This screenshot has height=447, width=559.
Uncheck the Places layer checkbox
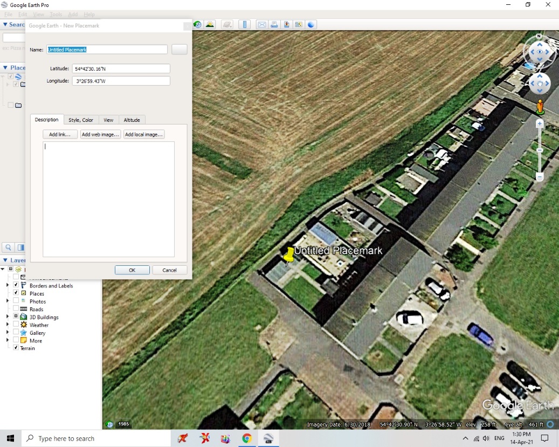pyautogui.click(x=16, y=293)
